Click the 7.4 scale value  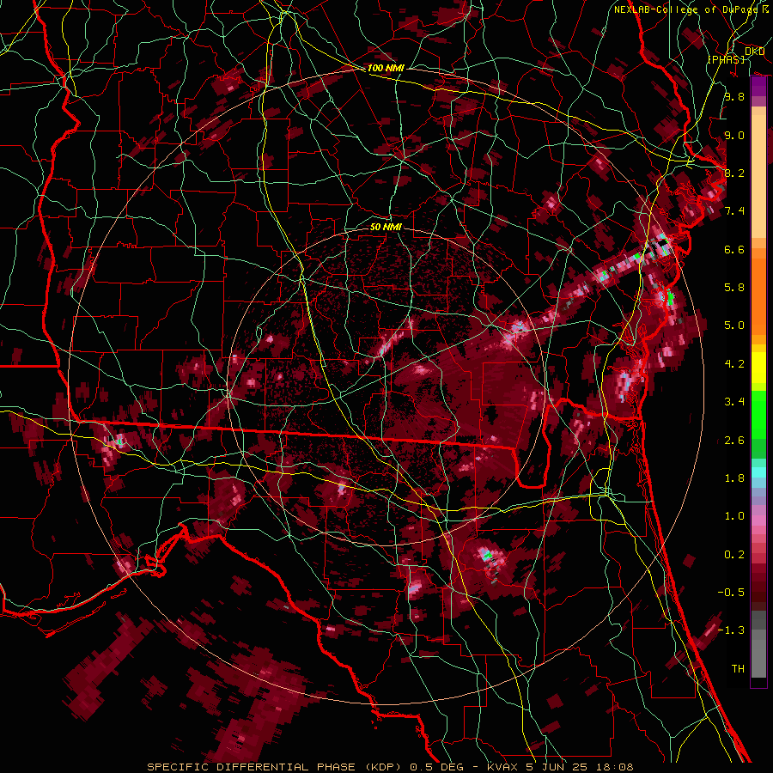coord(734,211)
